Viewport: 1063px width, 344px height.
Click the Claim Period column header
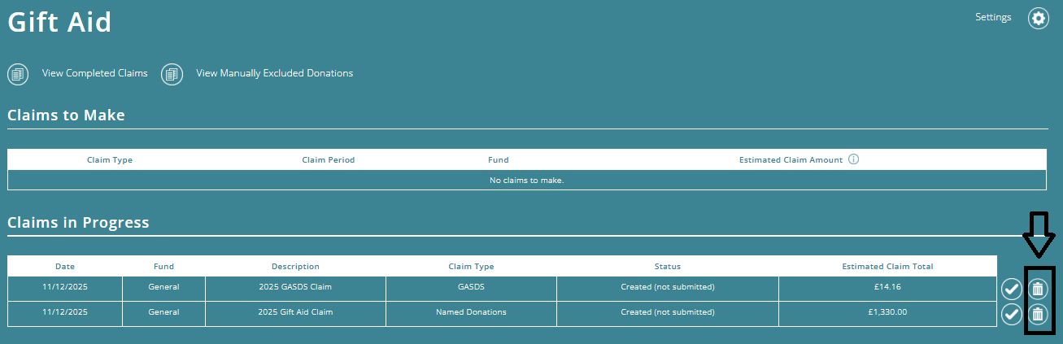(328, 159)
